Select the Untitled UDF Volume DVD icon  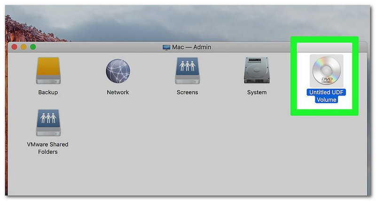click(326, 70)
